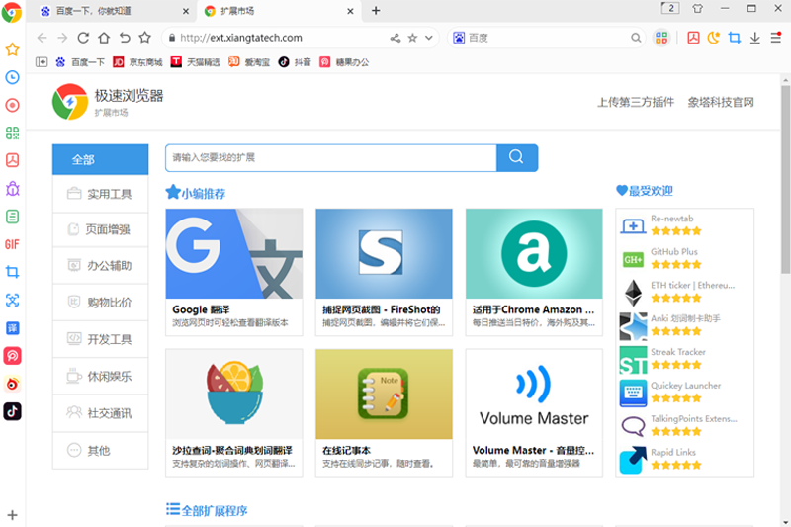The image size is (791, 527).
Task: Open the Weibo icon in the left sidebar
Action: (x=12, y=384)
